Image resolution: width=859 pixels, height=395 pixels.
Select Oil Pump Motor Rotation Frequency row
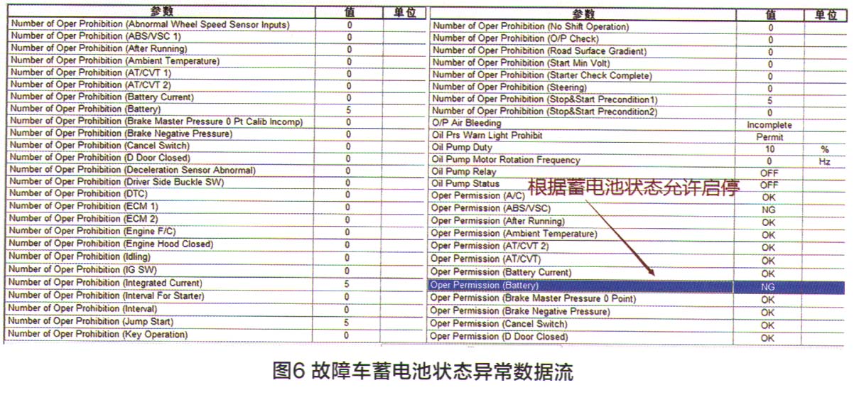coord(637,160)
